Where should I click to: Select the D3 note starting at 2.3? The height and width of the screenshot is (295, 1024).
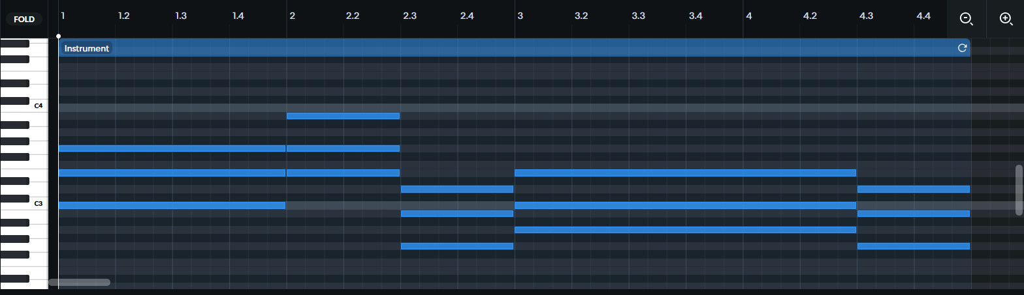point(457,189)
